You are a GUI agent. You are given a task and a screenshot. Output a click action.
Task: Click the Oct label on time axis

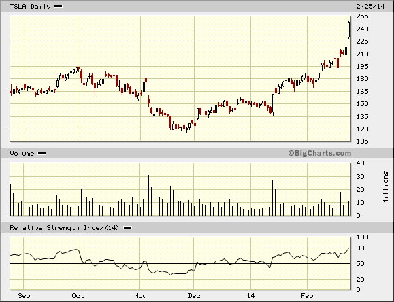pos(78,296)
